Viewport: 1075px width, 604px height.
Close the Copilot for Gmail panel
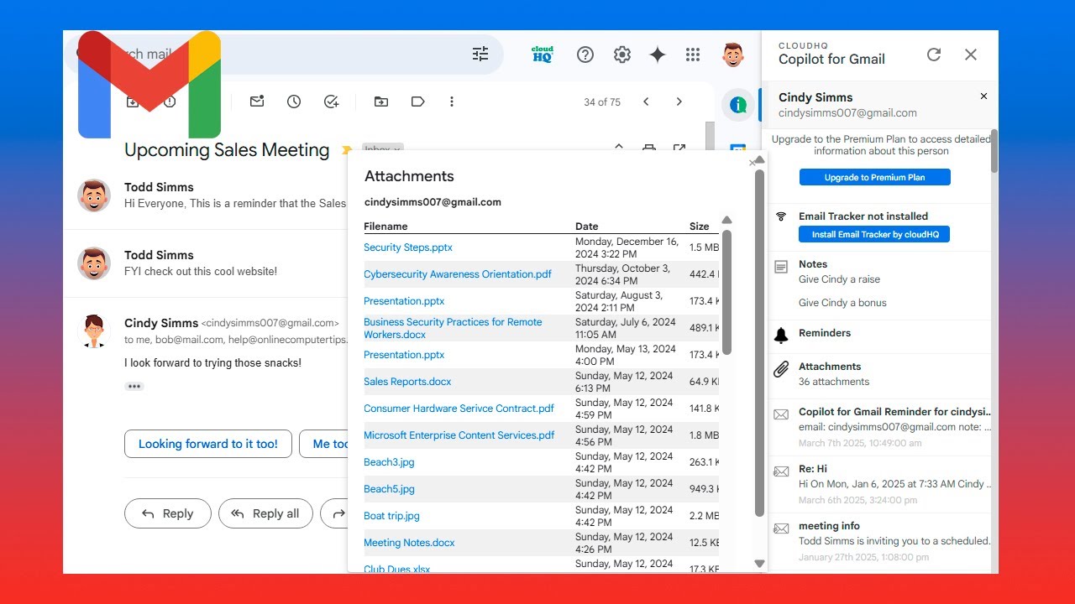[x=971, y=55]
